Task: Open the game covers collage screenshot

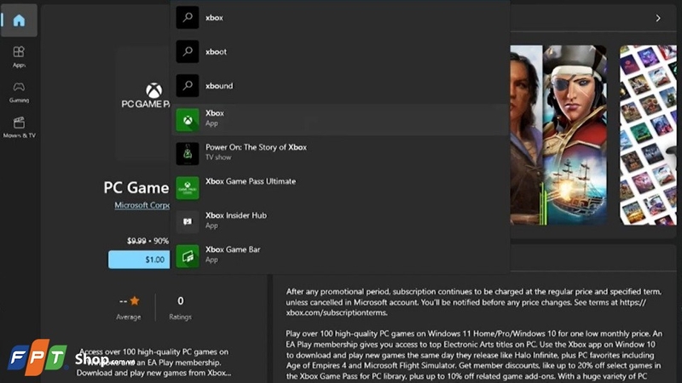Action: [x=648, y=135]
